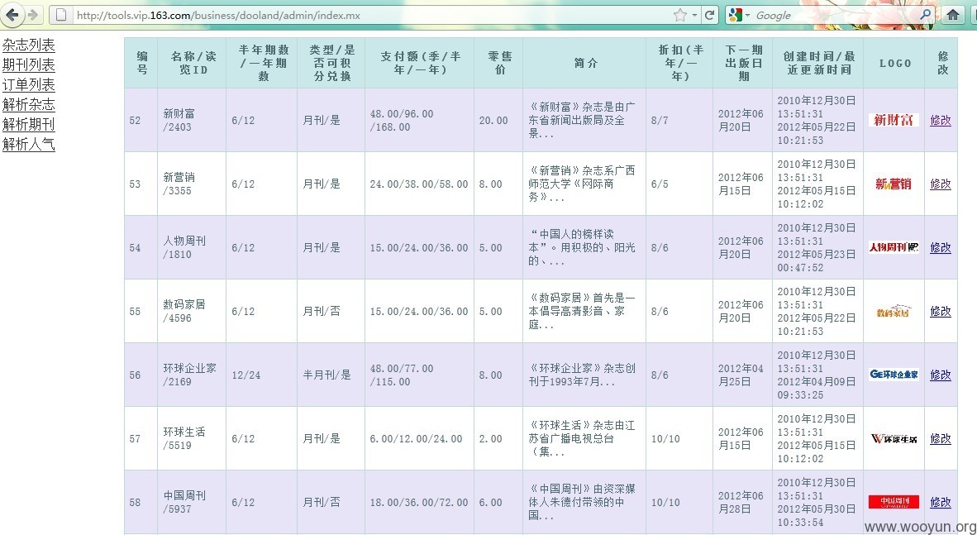Screen dimensions: 977x535
Task: Click the 6/5 discount cell
Action: coord(679,184)
